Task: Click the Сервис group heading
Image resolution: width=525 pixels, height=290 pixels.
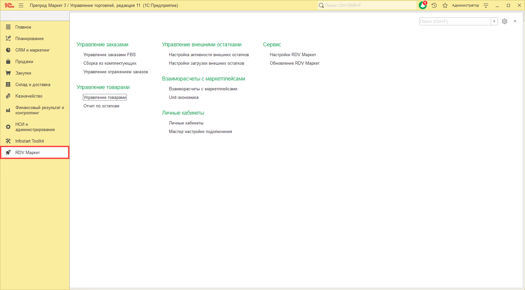Action: click(272, 44)
